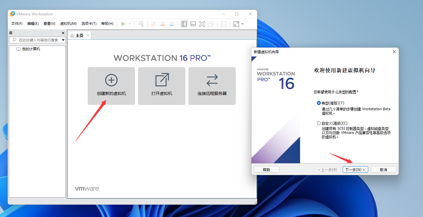The height and width of the screenshot is (217, 423).
Task: Click the 连接远程服务器 tile
Action: [212, 86]
